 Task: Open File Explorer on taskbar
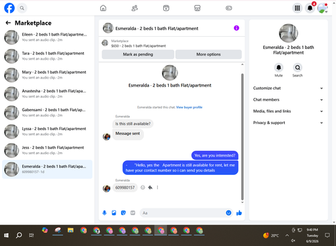tap(71, 230)
